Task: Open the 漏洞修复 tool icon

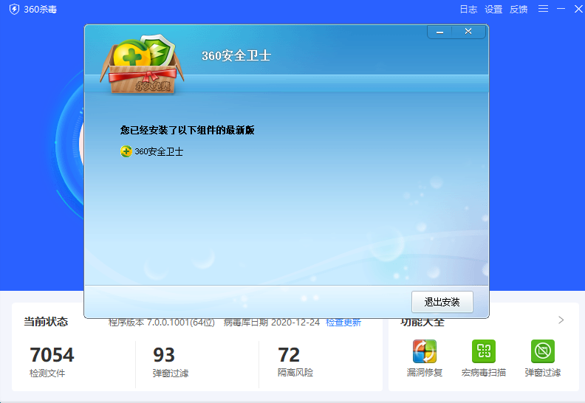Action: pyautogui.click(x=425, y=351)
